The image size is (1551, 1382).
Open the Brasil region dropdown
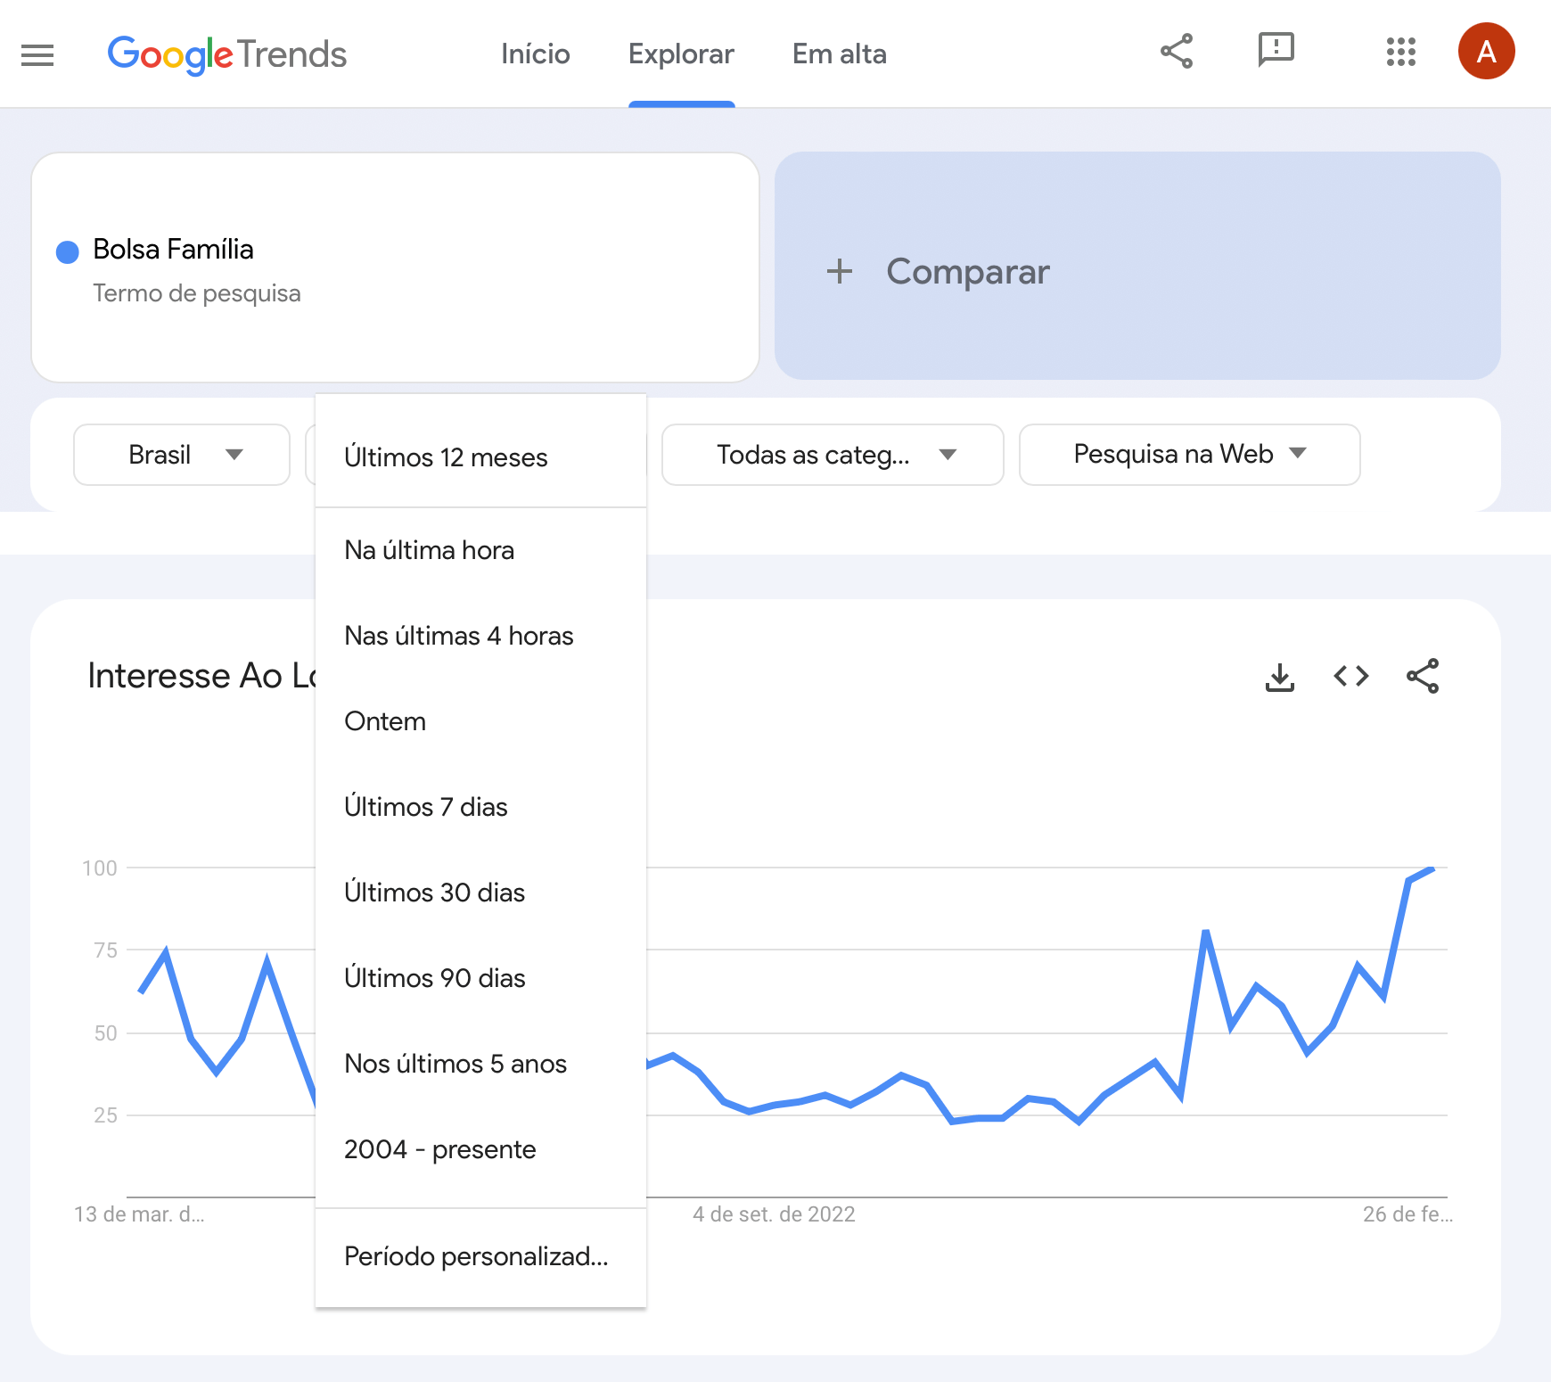tap(182, 455)
